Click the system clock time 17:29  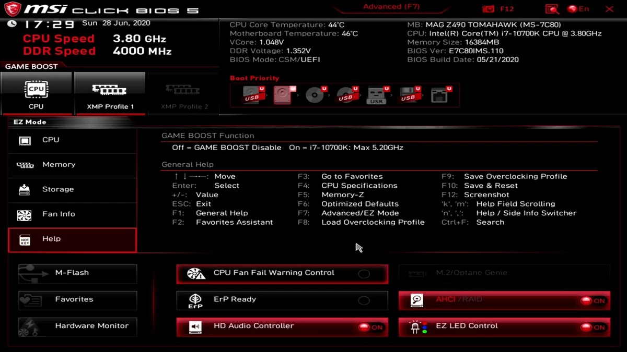point(50,24)
